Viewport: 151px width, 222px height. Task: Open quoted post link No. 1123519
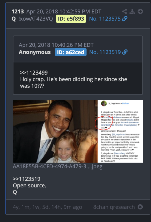click(x=105, y=52)
